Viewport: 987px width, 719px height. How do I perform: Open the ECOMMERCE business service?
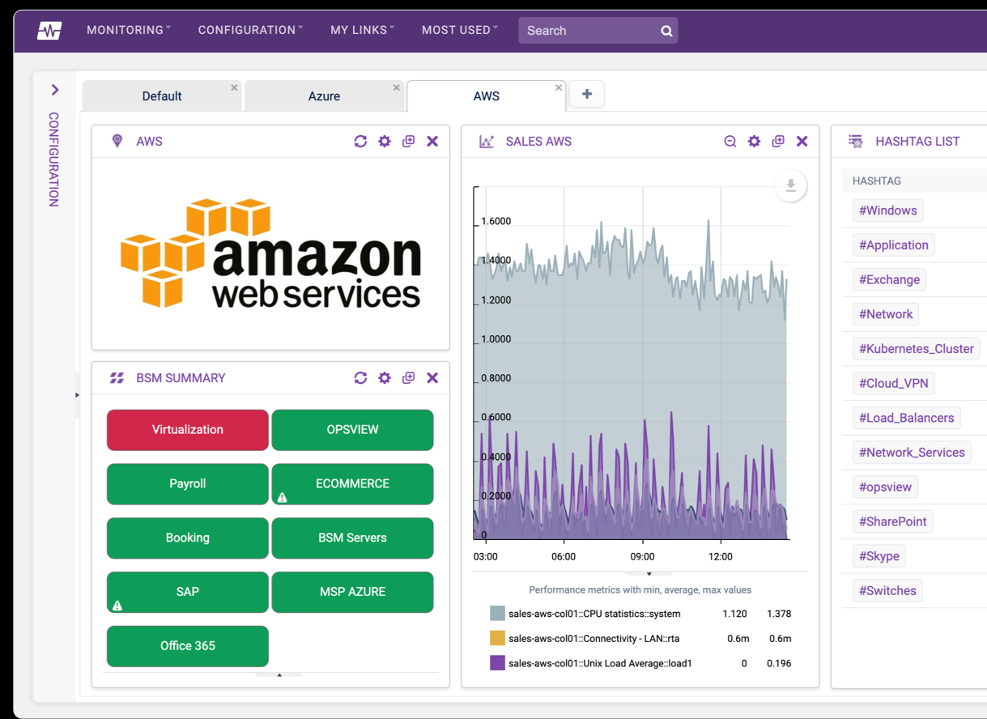[x=352, y=483]
